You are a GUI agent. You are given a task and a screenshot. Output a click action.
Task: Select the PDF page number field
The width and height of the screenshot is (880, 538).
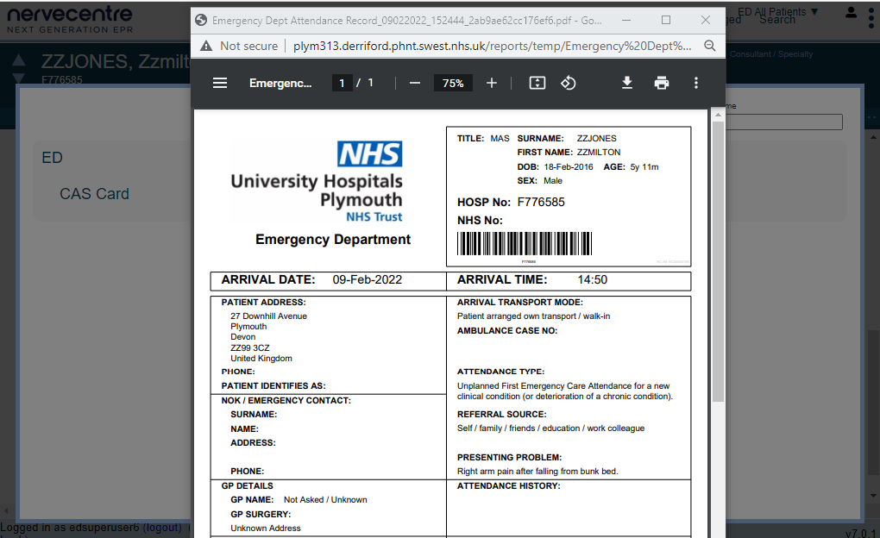pyautogui.click(x=342, y=83)
